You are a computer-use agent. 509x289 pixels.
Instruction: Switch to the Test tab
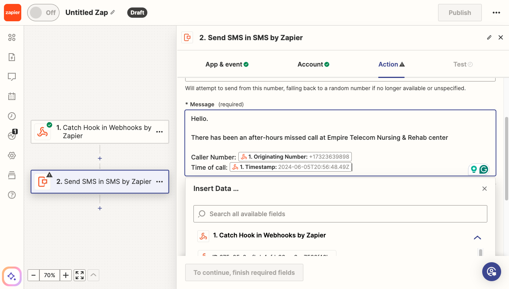(x=463, y=64)
